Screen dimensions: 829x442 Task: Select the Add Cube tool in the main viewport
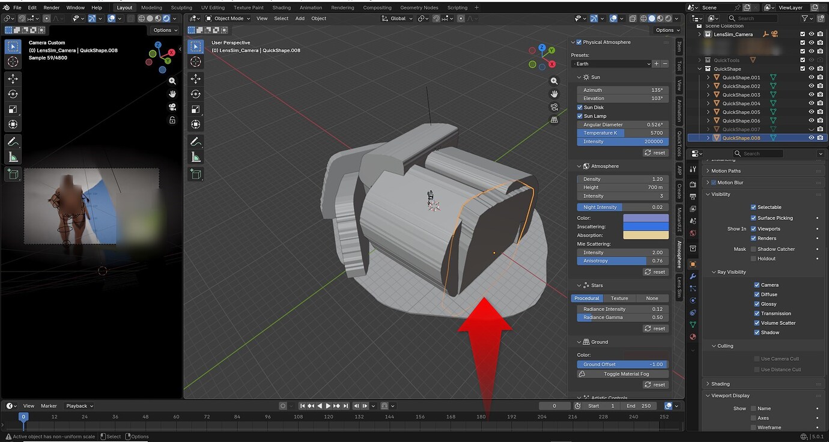point(196,174)
